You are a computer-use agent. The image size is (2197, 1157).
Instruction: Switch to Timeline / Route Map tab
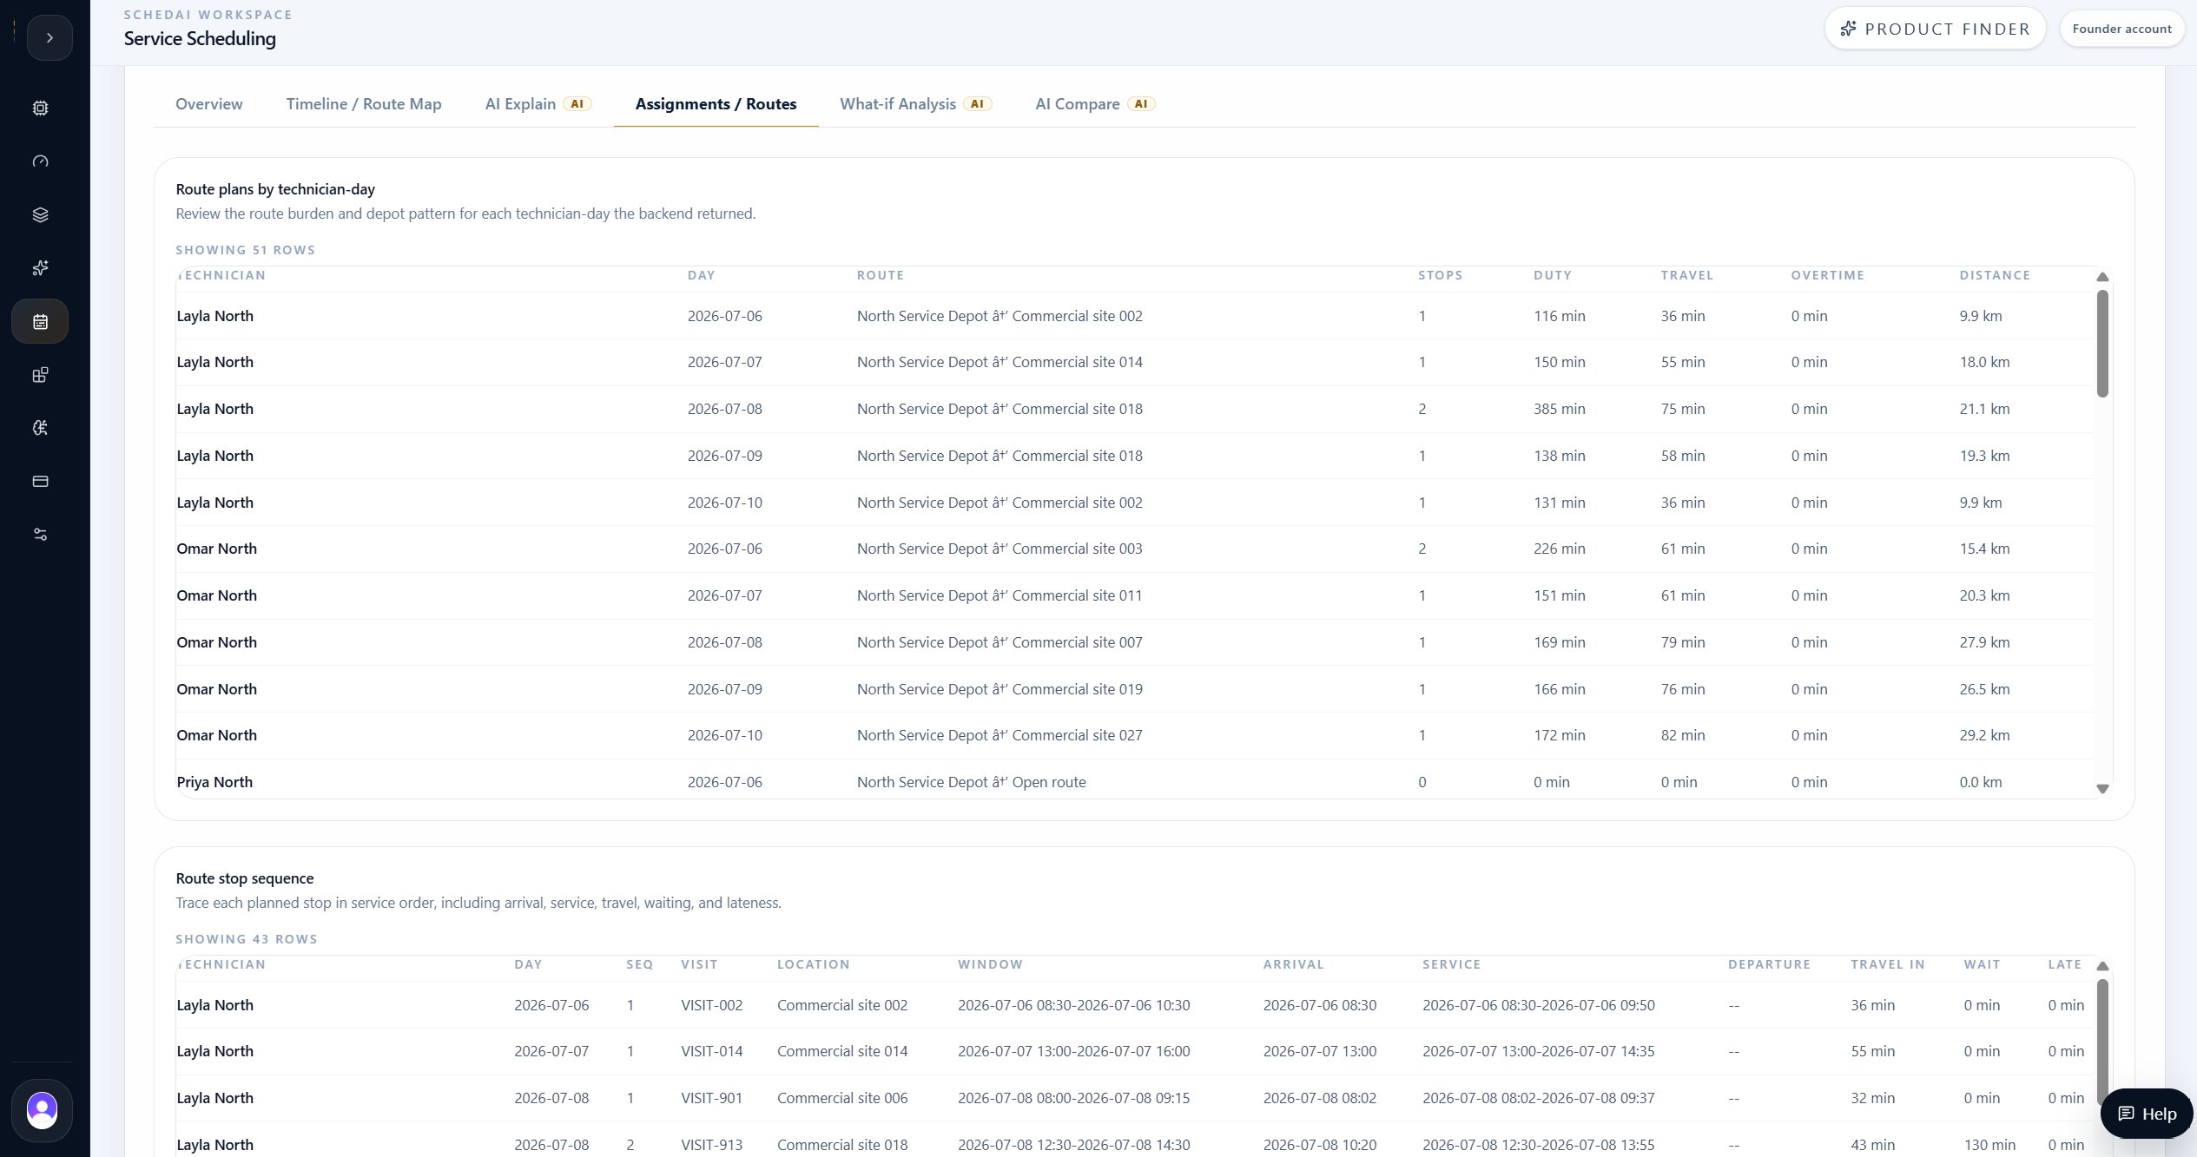364,104
